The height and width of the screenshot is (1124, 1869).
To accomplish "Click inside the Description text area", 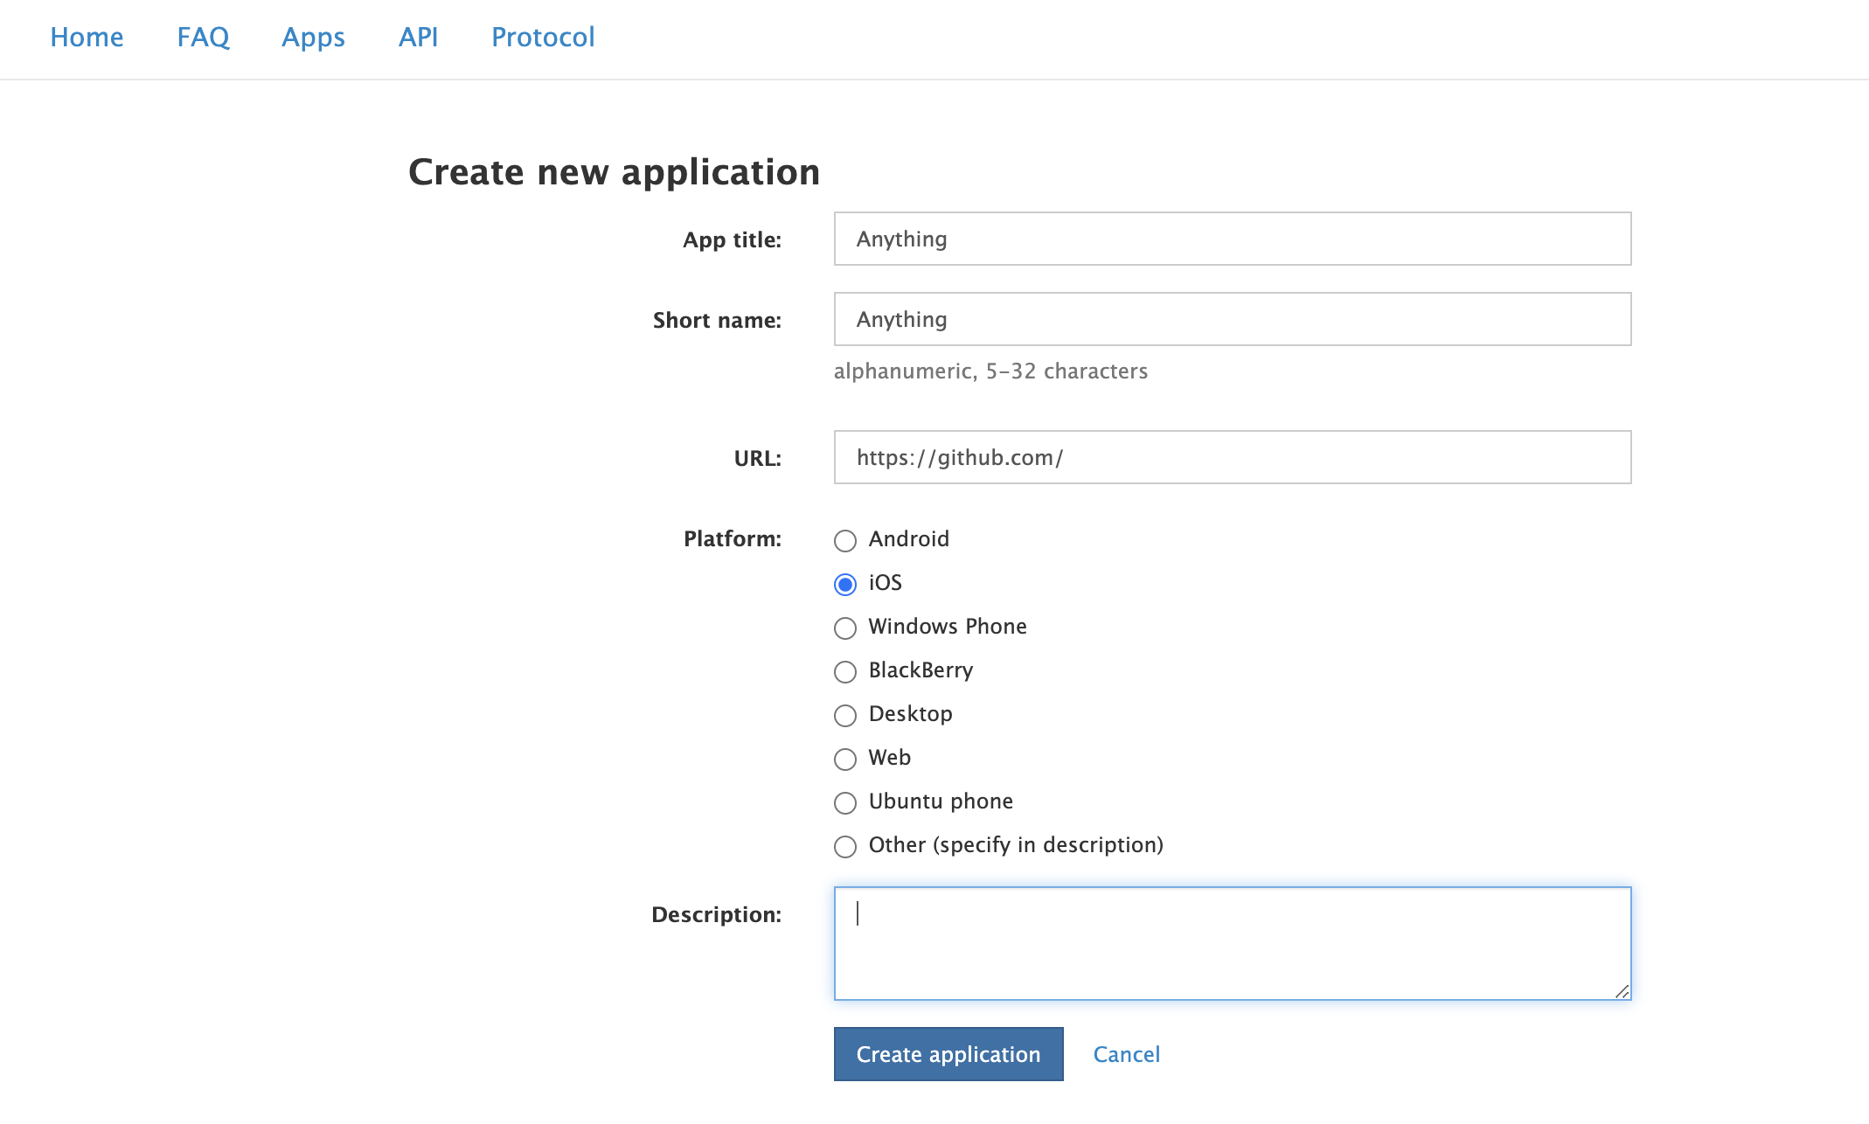I will point(1233,944).
